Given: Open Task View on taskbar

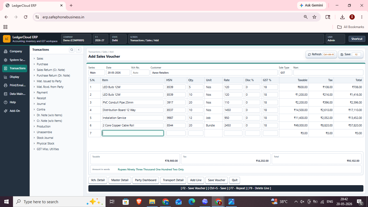Looking at the screenshot, I should tap(112, 202).
